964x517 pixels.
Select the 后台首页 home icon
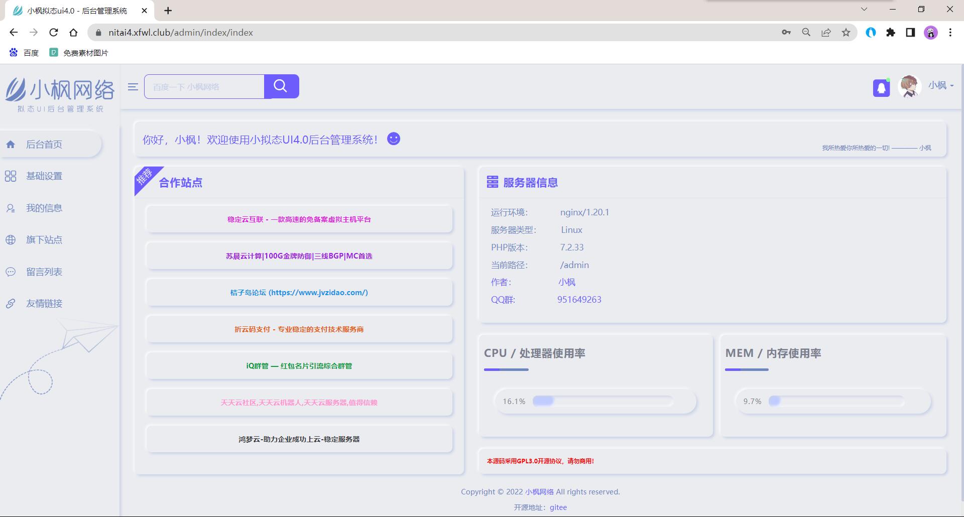coord(11,144)
